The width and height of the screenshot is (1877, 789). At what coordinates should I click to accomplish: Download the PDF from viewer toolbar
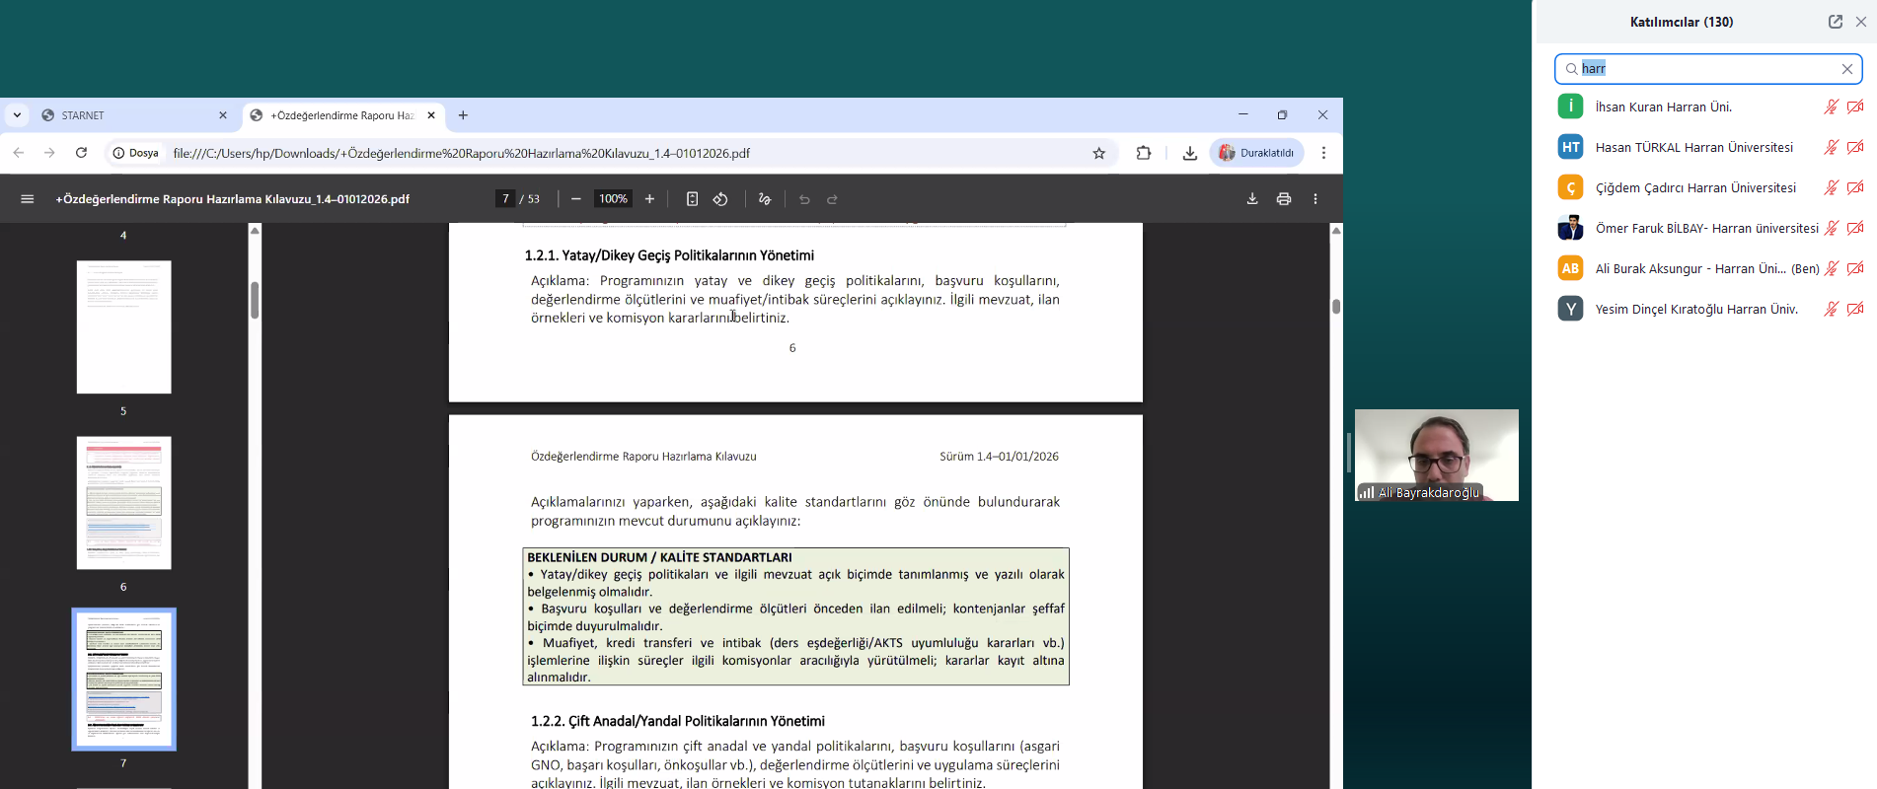pyautogui.click(x=1252, y=199)
